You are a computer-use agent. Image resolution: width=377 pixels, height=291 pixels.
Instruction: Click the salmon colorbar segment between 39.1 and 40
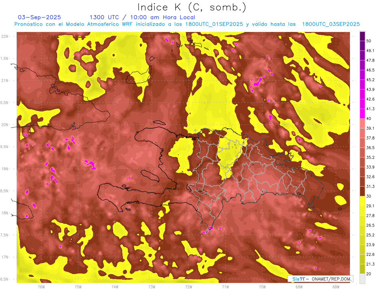[x=362, y=123]
